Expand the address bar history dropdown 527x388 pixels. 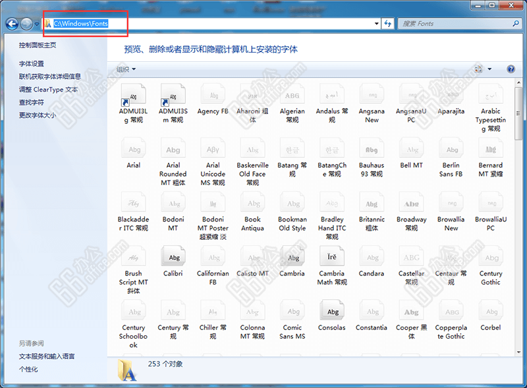(x=376, y=24)
